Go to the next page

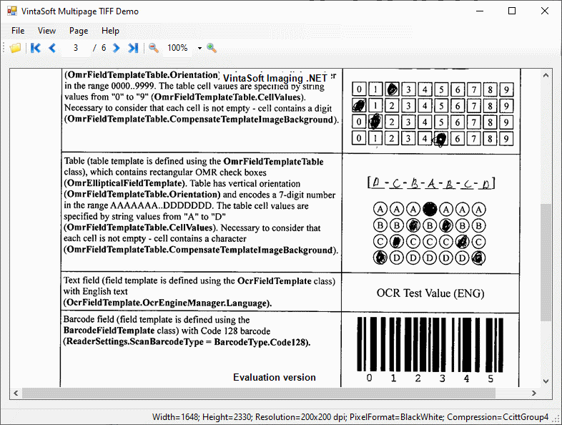pyautogui.click(x=116, y=48)
